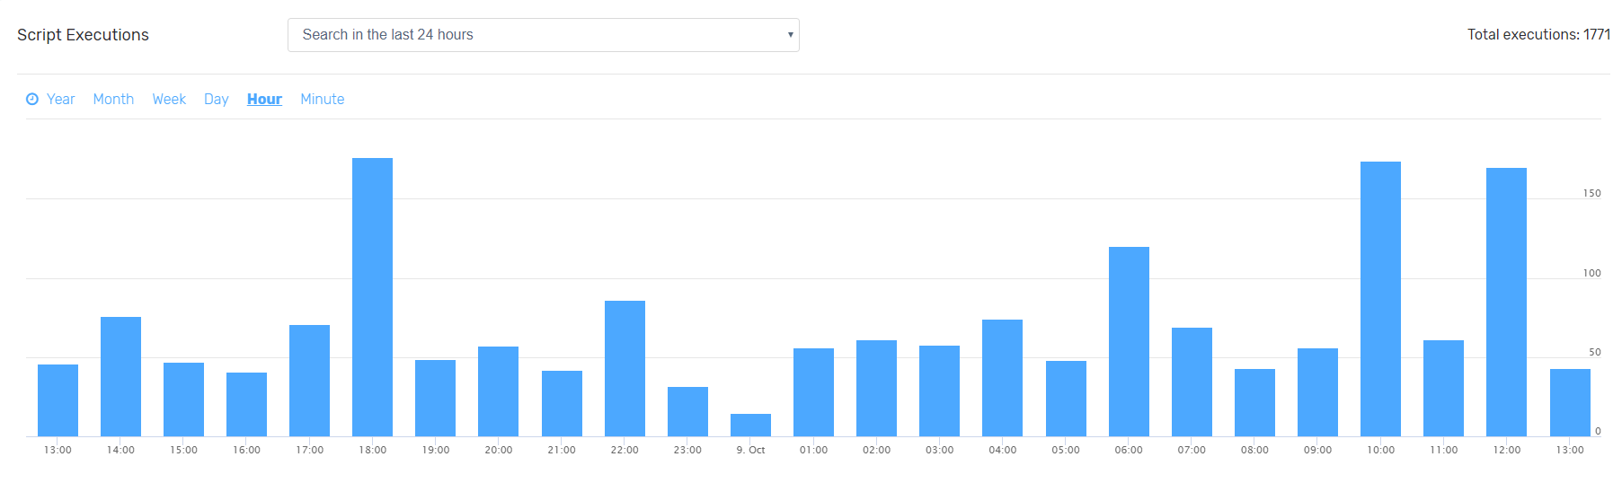Select the 14:00 bar
This screenshot has height=483, width=1622.
pos(120,376)
